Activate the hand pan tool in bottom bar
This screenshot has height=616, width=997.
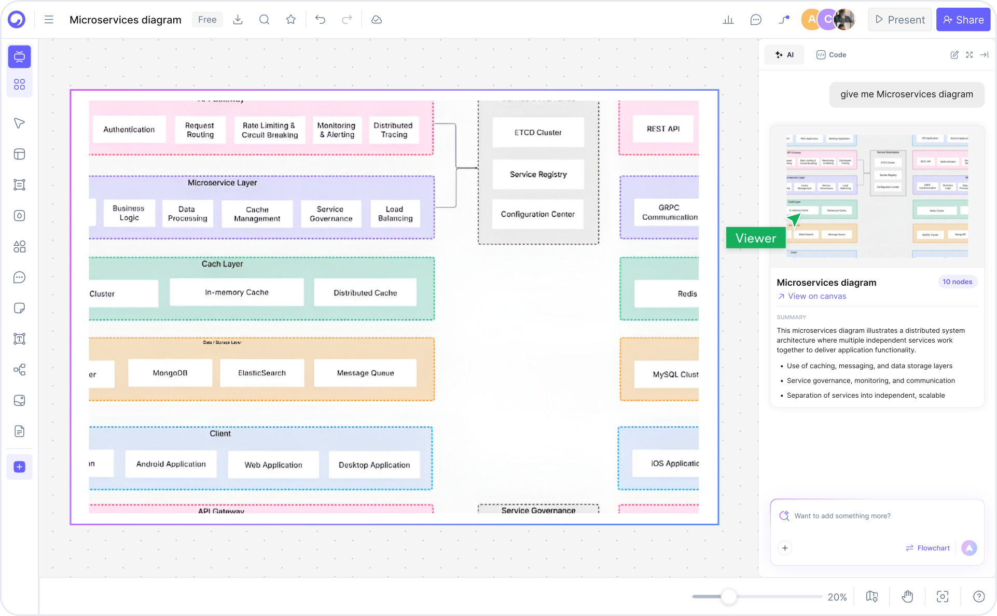(907, 596)
